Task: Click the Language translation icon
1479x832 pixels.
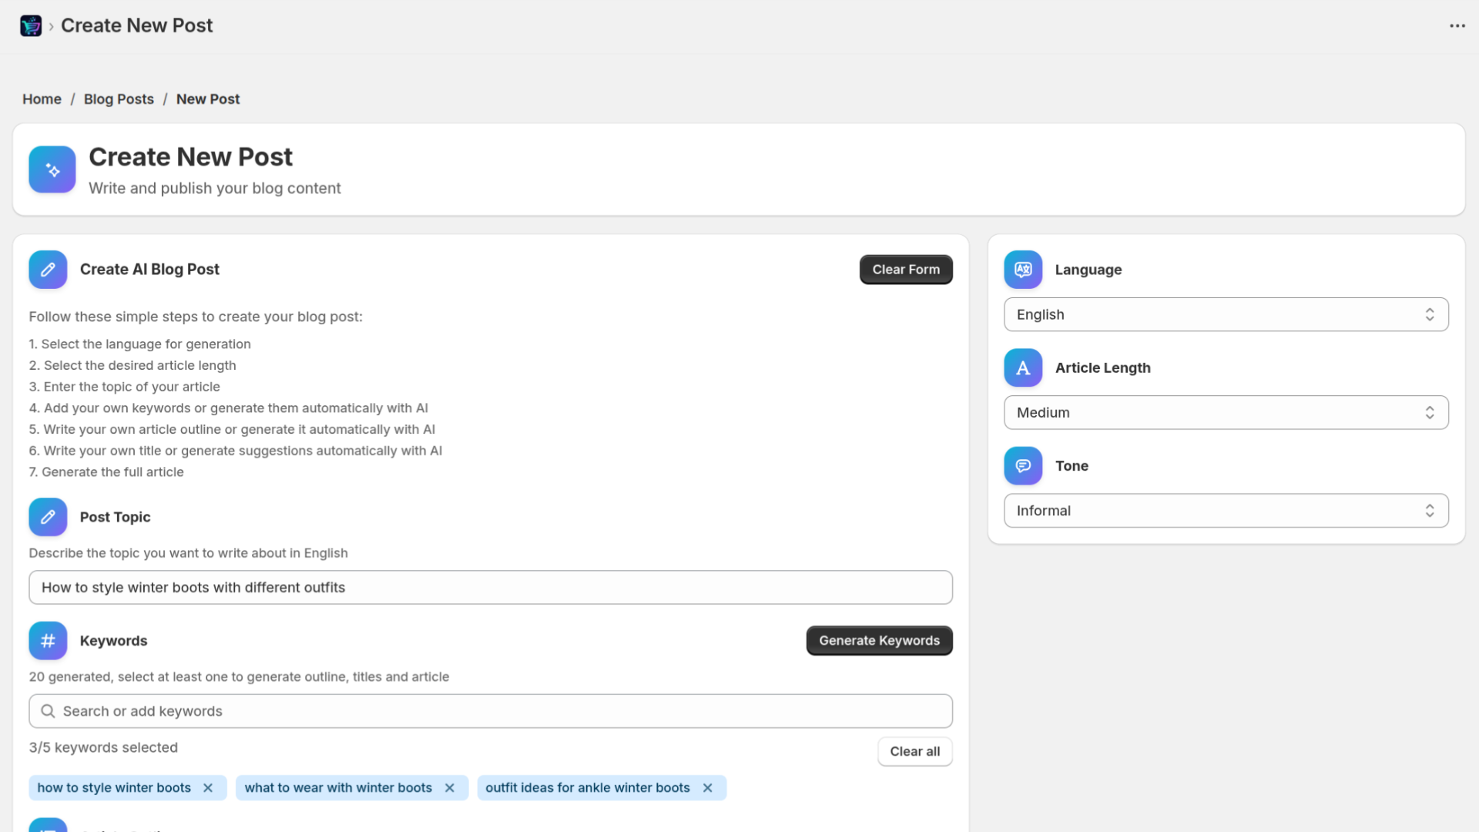Action: 1022,269
